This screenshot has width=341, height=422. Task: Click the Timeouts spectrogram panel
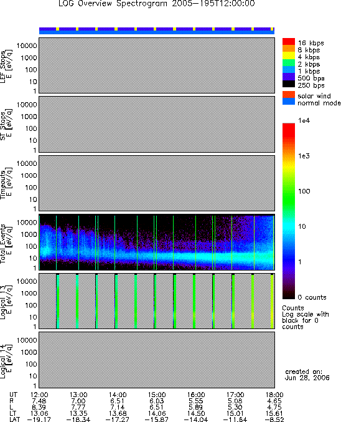[157, 183]
